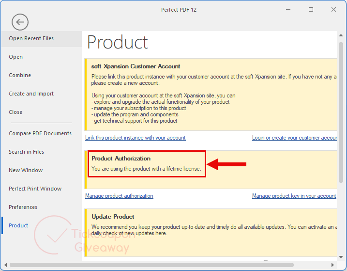Open Manage product authorization link
The width and height of the screenshot is (347, 271).
tap(119, 196)
